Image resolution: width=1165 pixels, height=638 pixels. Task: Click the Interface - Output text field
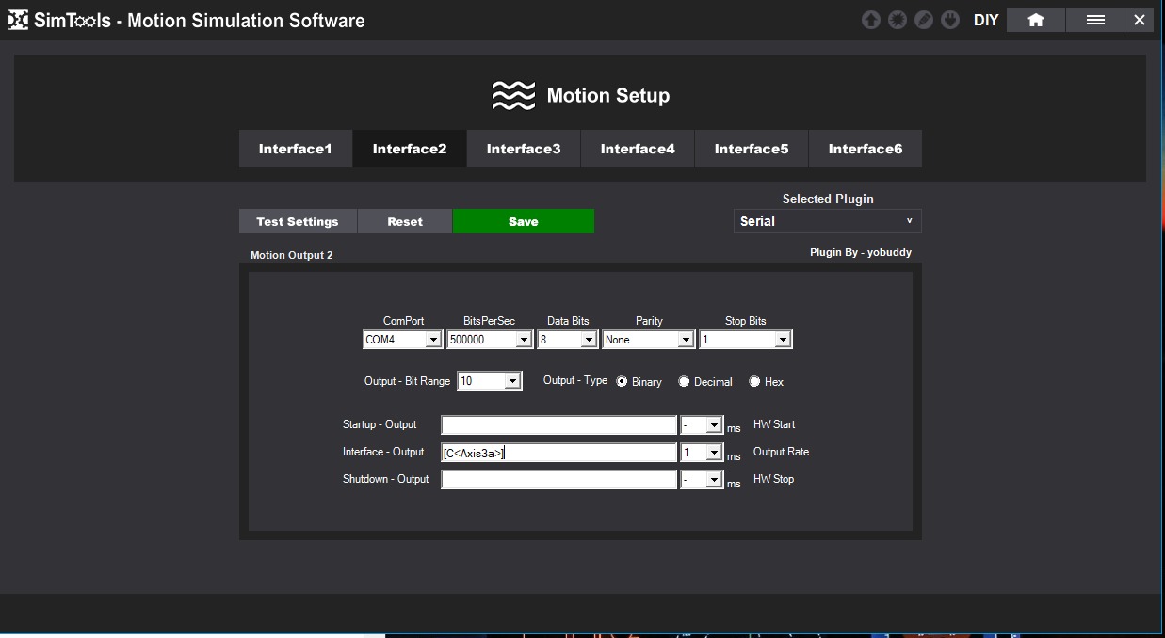[x=559, y=453]
